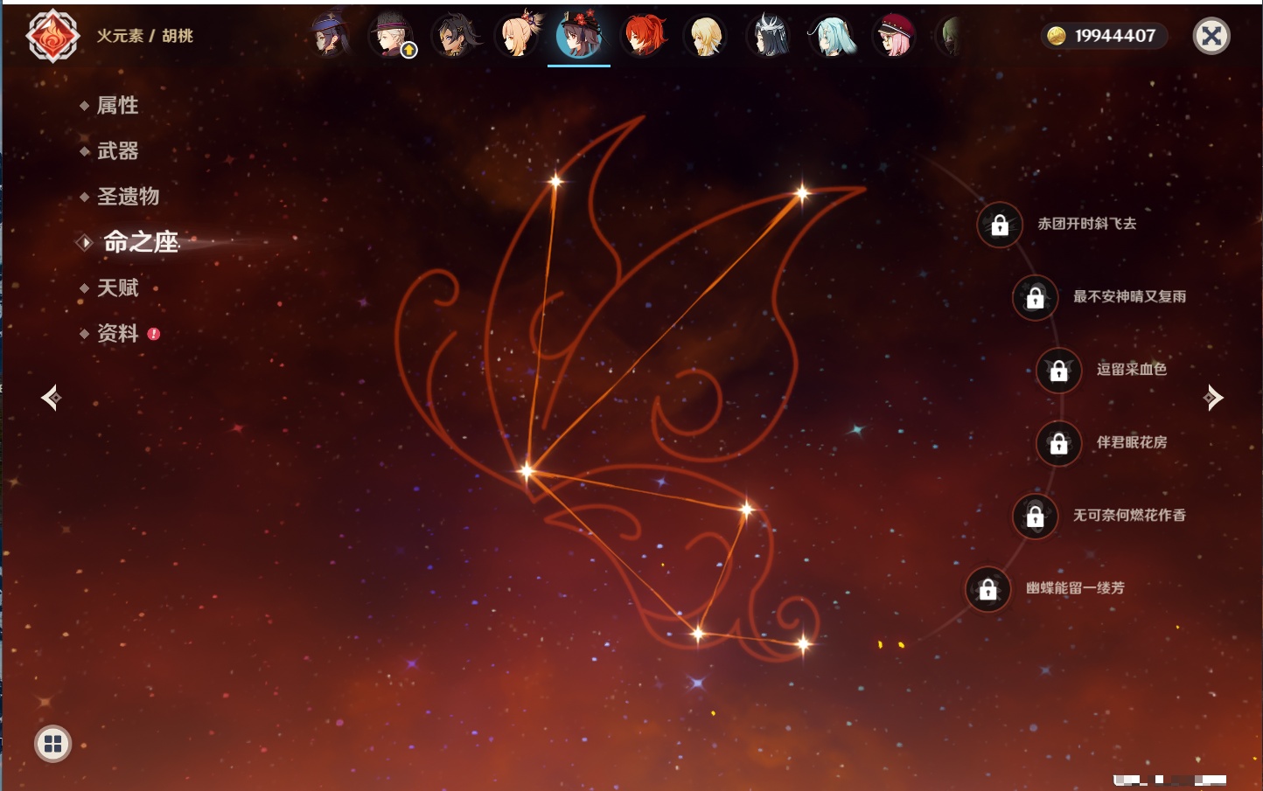
Task: Select the silver crown dark-haired avatar
Action: coord(769,36)
